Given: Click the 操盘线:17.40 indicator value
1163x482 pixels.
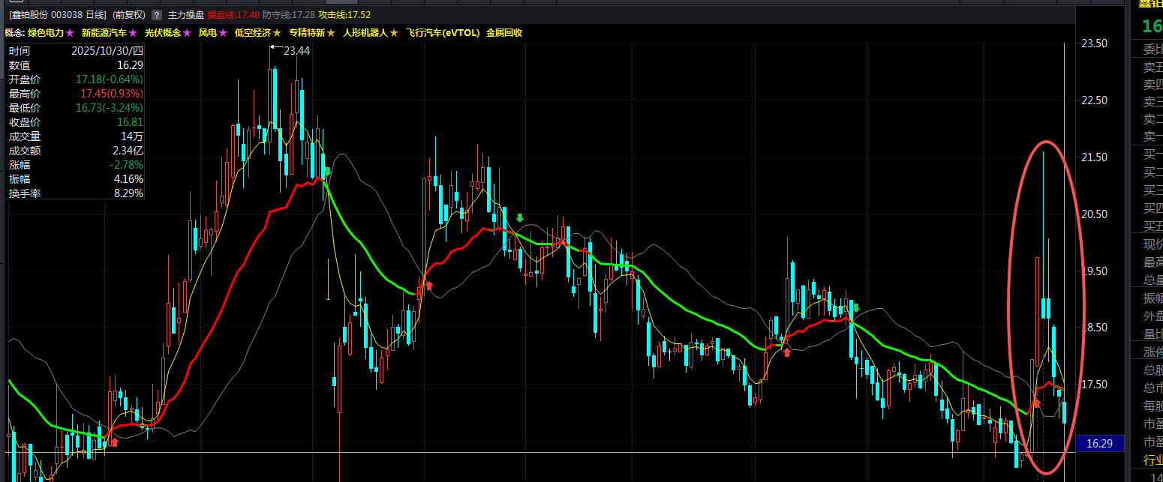Looking at the screenshot, I should 233,15.
